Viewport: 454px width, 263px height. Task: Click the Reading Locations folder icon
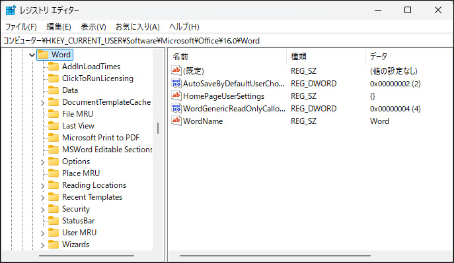[x=54, y=185]
